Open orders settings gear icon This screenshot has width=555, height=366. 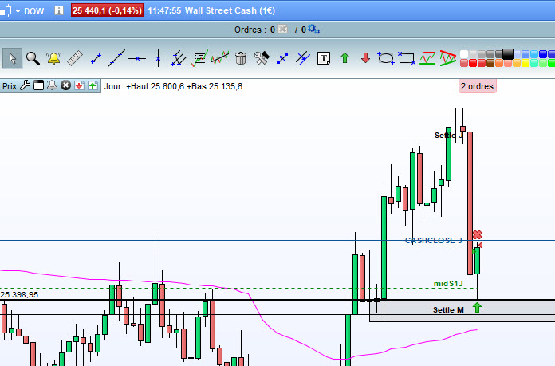(x=313, y=30)
